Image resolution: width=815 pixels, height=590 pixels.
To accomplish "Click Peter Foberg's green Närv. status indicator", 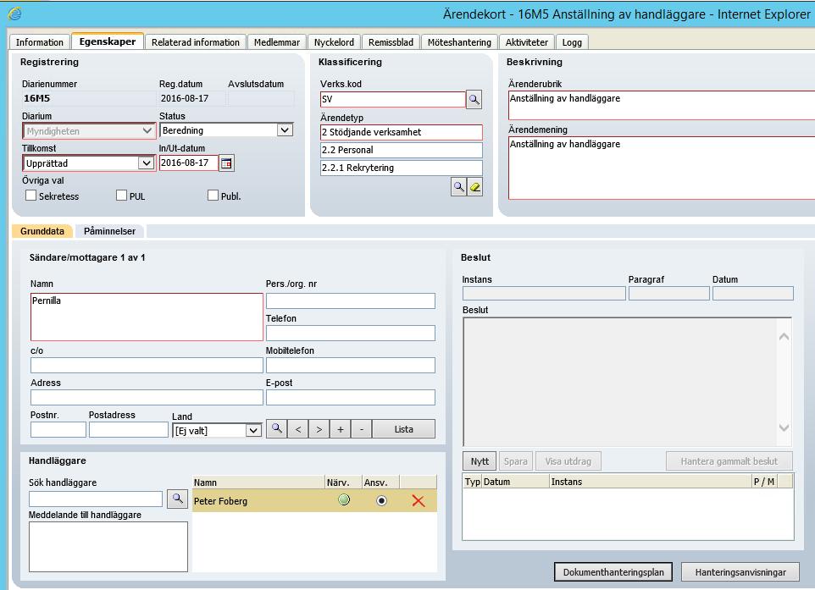I will 344,500.
